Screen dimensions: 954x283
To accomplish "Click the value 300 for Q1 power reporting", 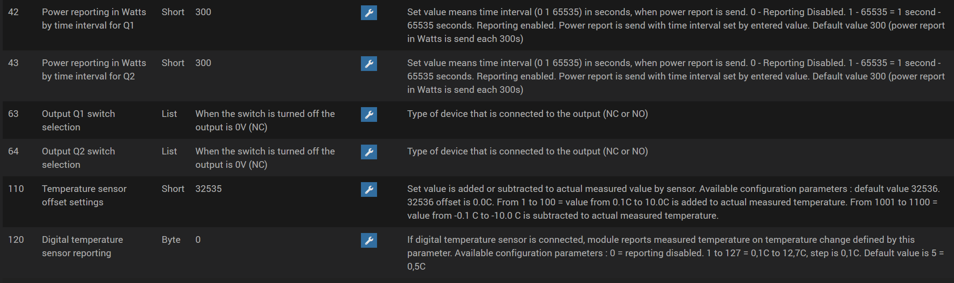I will (203, 12).
